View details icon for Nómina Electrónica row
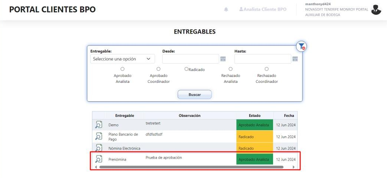387x182 pixels. (99, 147)
